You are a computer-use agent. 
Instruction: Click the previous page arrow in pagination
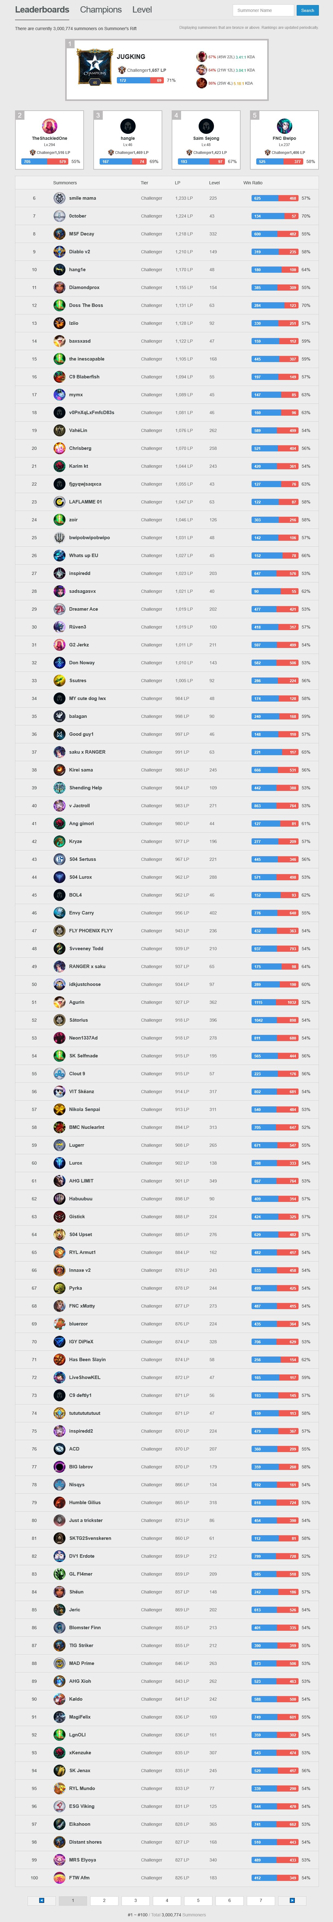pyautogui.click(x=42, y=1900)
